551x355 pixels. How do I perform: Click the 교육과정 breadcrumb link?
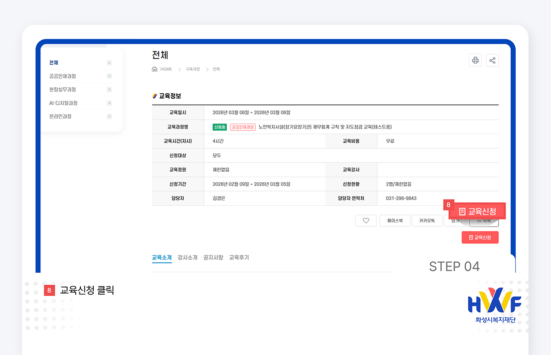192,69
